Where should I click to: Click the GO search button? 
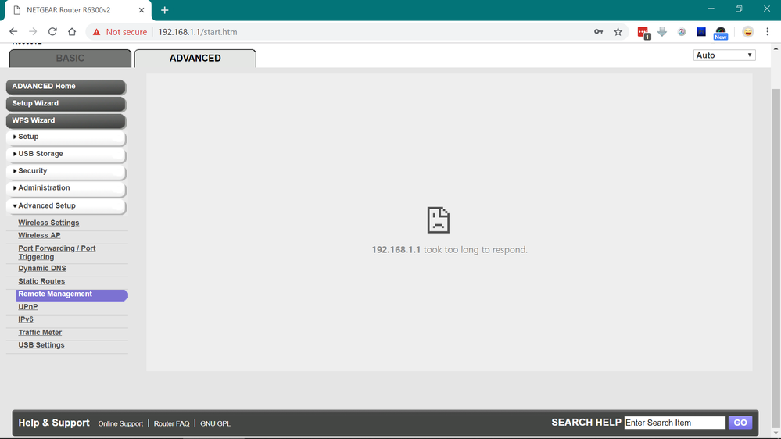[740, 423]
